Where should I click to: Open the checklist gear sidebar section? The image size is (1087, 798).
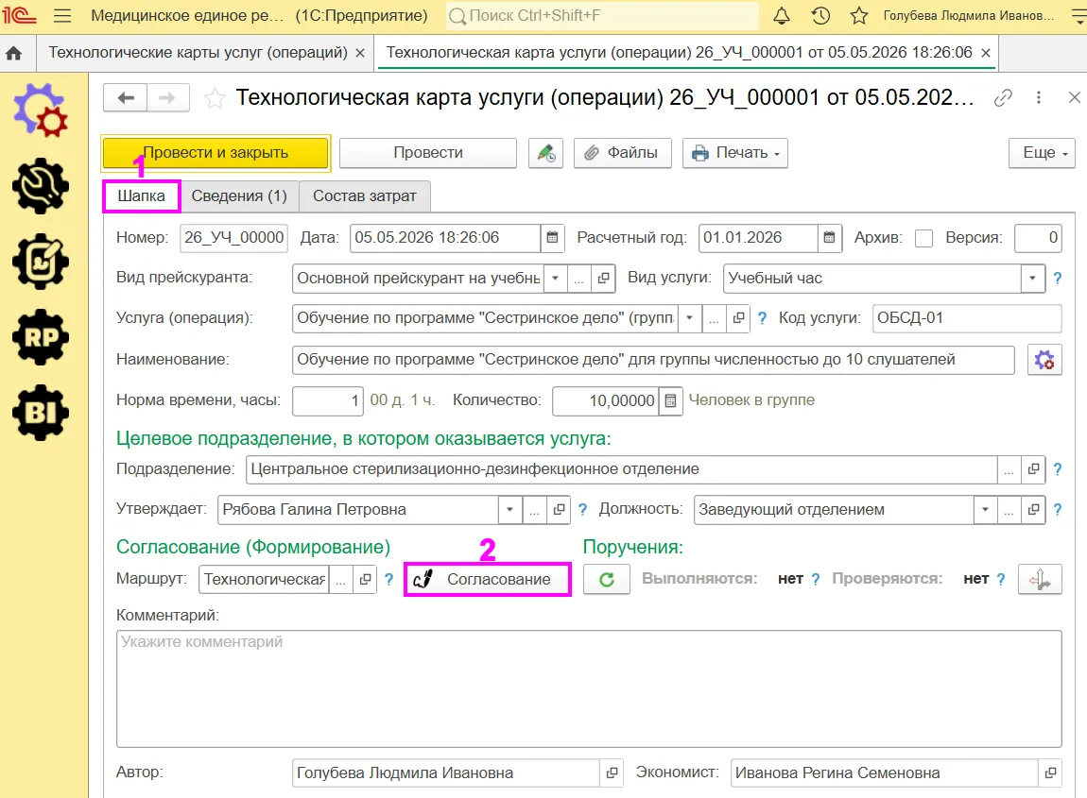(x=41, y=262)
